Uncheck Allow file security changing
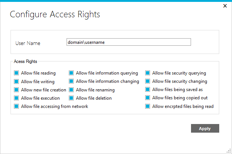 pyautogui.click(x=148, y=81)
